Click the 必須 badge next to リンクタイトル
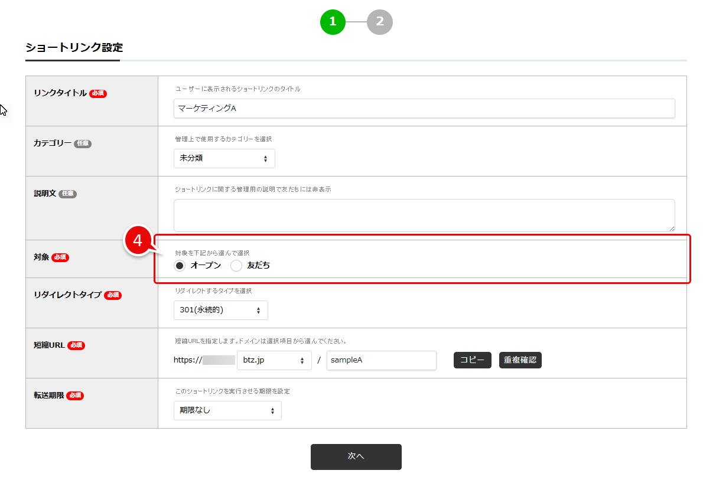This screenshot has height=480, width=703. [98, 93]
